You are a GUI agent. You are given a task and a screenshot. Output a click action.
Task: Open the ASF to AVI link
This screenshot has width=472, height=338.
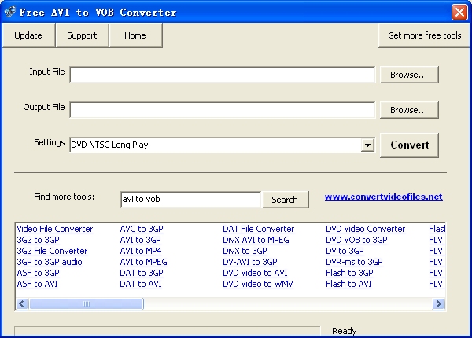click(37, 284)
